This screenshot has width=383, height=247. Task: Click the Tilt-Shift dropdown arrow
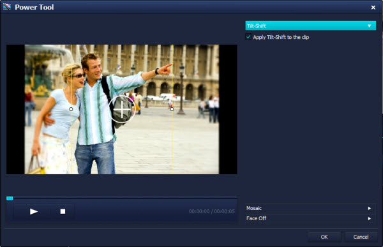pos(370,26)
